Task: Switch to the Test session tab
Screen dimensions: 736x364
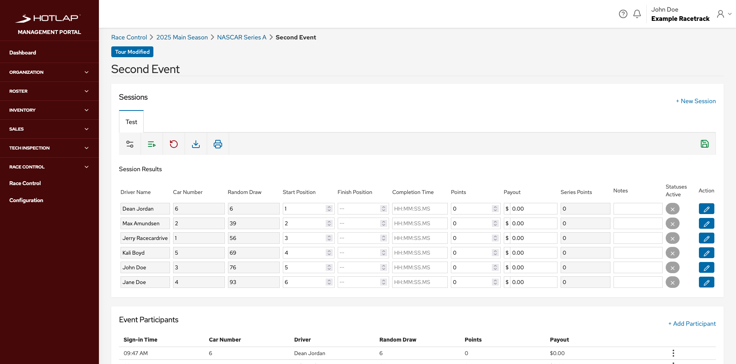Action: tap(131, 122)
